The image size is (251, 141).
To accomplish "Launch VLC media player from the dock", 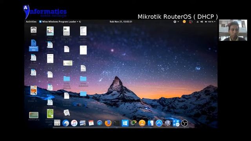I will 142,123.
